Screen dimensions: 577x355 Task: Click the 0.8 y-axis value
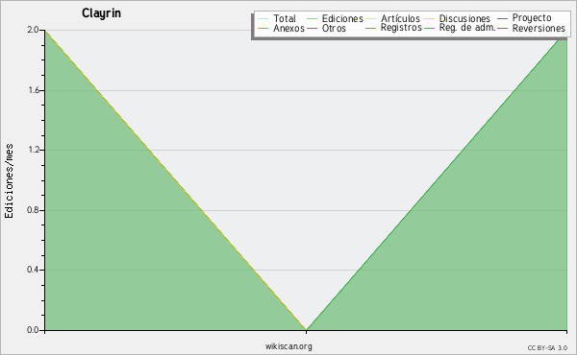coord(33,210)
